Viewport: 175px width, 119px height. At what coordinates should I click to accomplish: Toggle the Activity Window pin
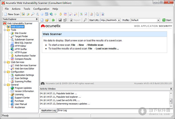pyautogui.click(x=171, y=89)
